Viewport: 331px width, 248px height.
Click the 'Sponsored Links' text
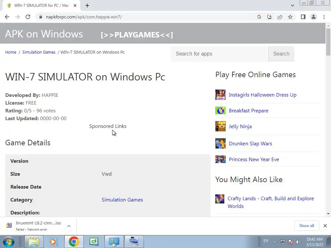point(108,126)
